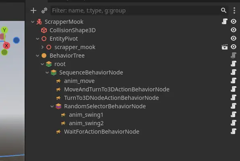Viewport: 240px width, 161px height.
Task: Expand the scrapper_mook node
Action: click(x=42, y=47)
